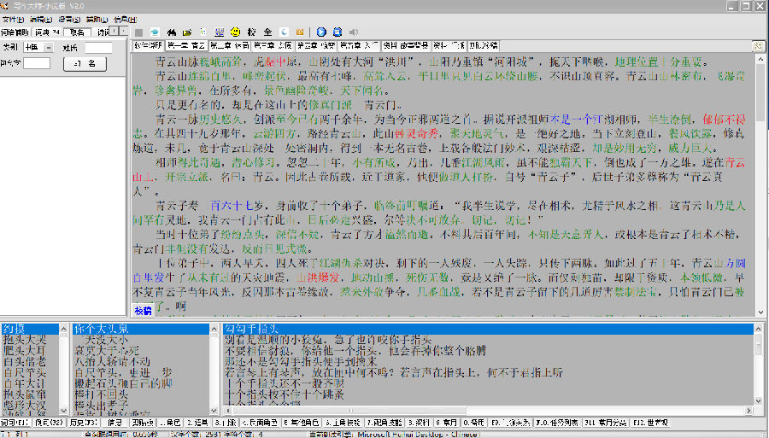This screenshot has width=769, height=438.
Task: Click the 取名 generate button
Action: coord(85,64)
